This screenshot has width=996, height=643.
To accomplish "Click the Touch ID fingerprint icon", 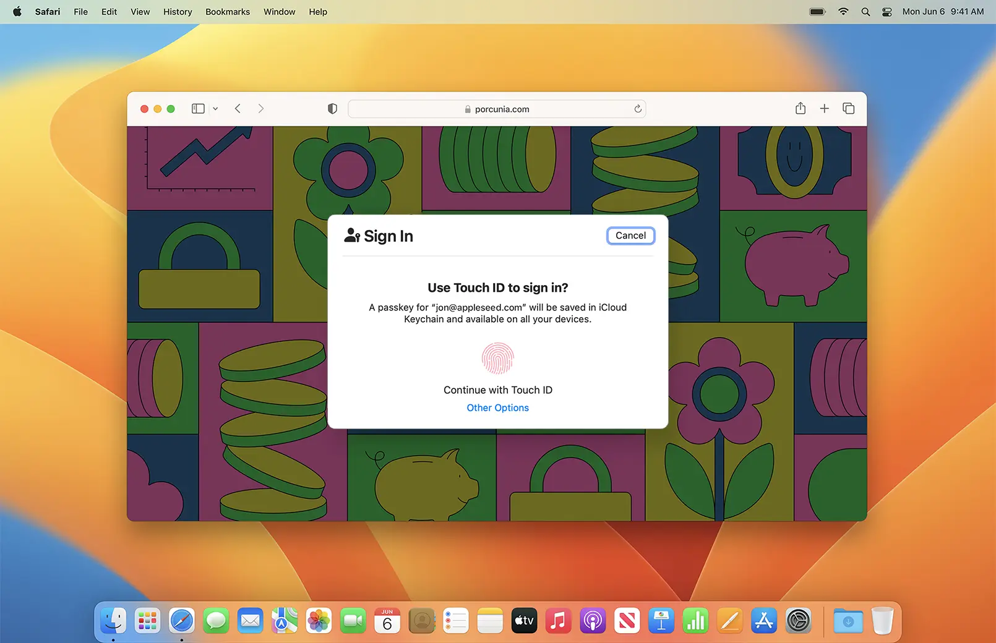I will pos(497,359).
